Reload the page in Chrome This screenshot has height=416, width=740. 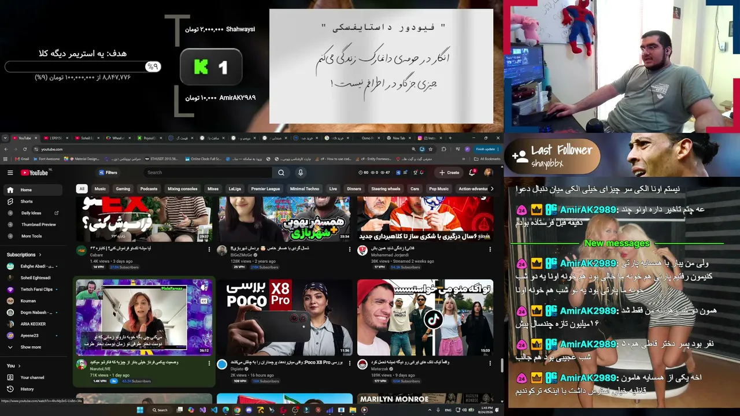(x=24, y=149)
